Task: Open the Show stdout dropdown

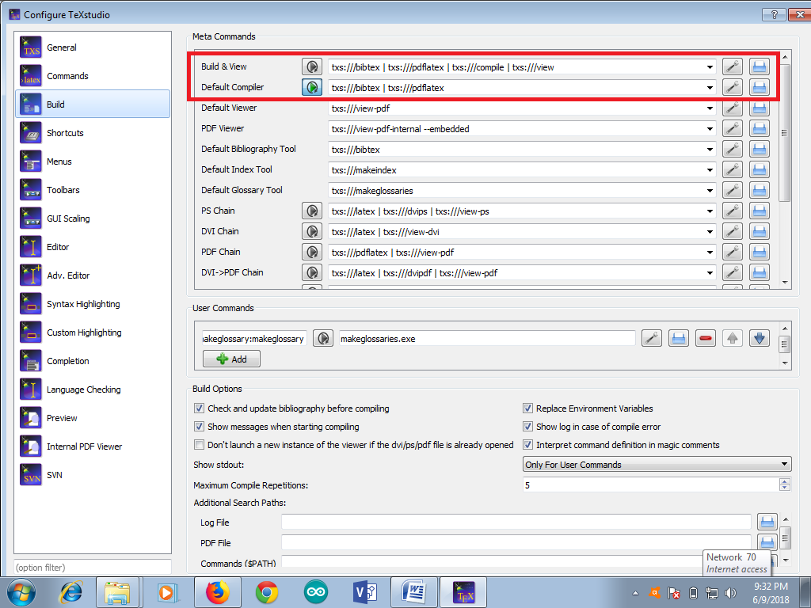Action: pos(657,464)
